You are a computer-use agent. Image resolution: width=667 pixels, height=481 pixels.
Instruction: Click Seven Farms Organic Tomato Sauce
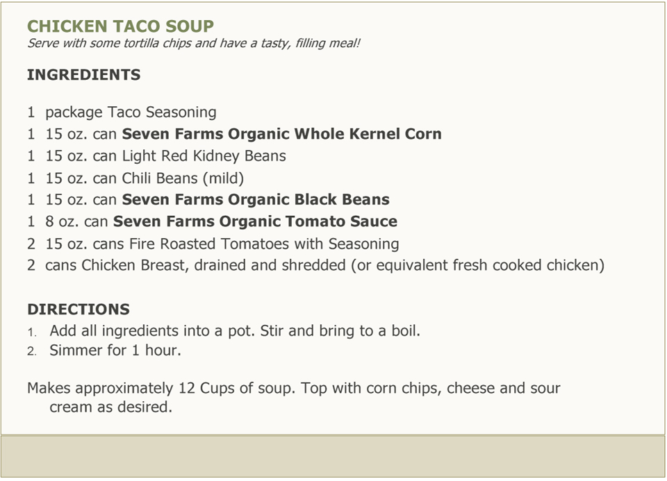click(x=255, y=221)
